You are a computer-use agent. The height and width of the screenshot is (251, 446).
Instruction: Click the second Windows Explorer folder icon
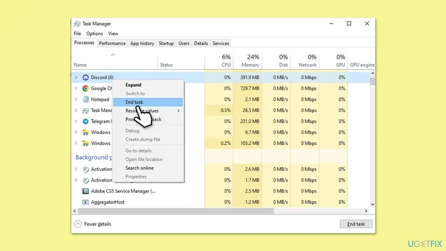click(85, 143)
